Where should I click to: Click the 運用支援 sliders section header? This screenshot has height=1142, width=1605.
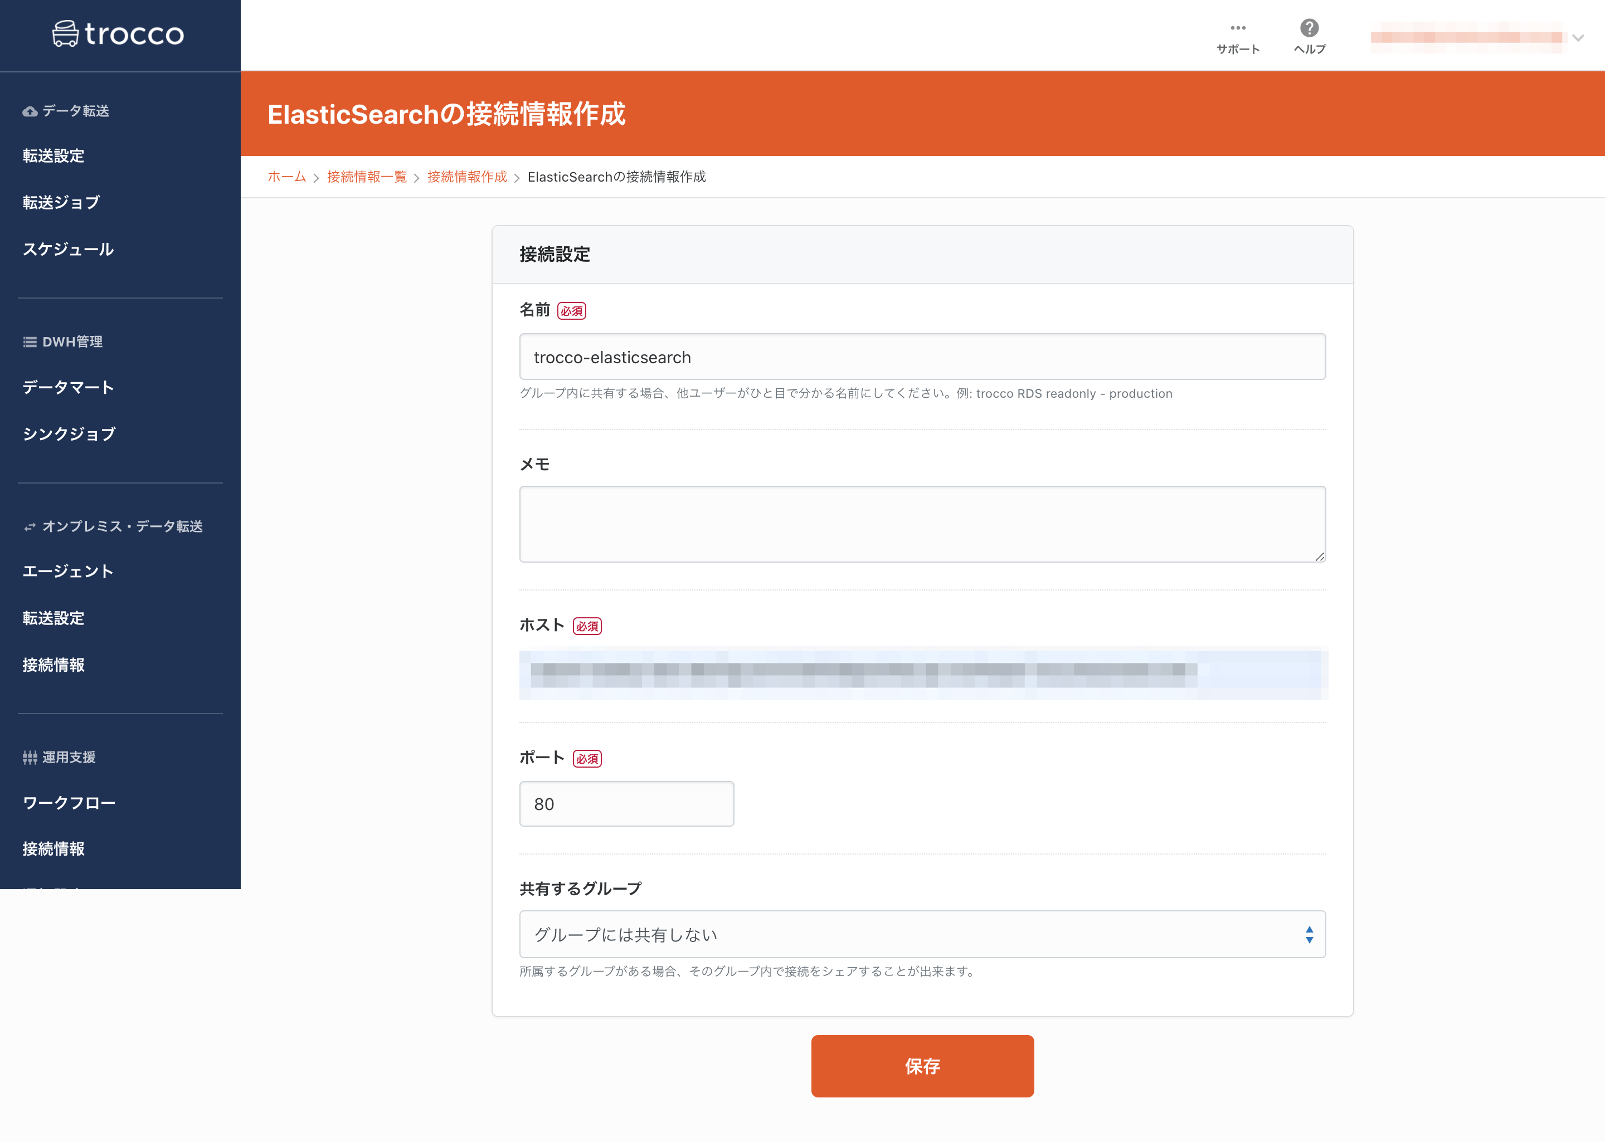59,758
